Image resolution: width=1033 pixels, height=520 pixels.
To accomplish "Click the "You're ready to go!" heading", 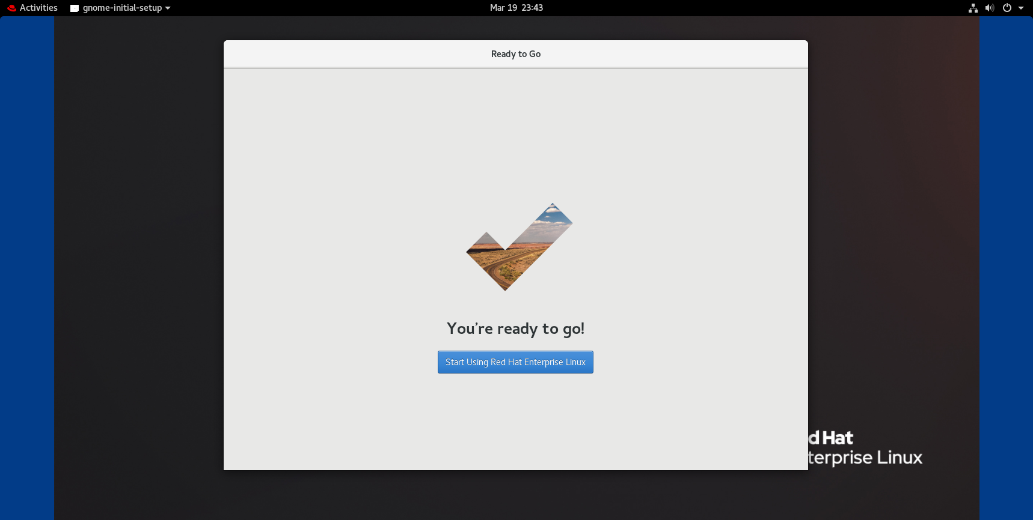I will point(515,328).
